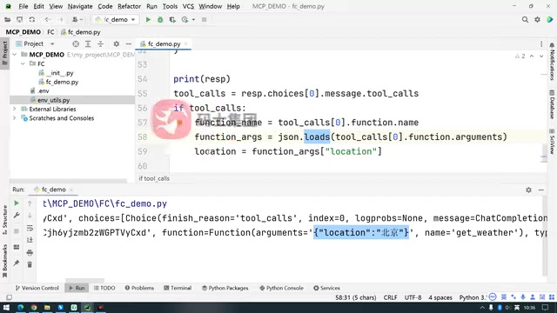The image size is (557, 313).
Task: Open Services tool window
Action: (326, 288)
